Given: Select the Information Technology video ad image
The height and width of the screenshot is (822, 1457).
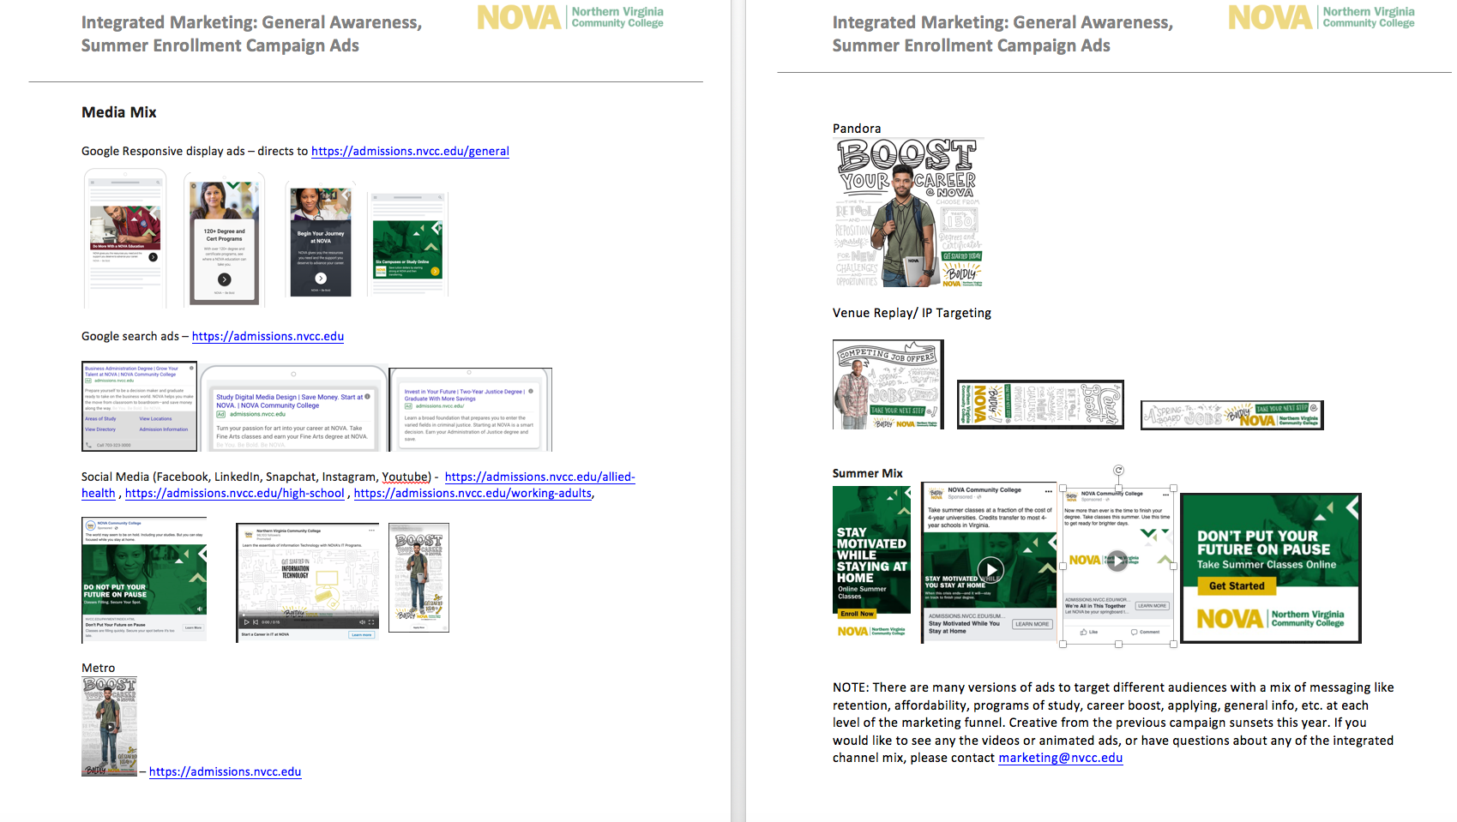Looking at the screenshot, I should pyautogui.click(x=309, y=583).
